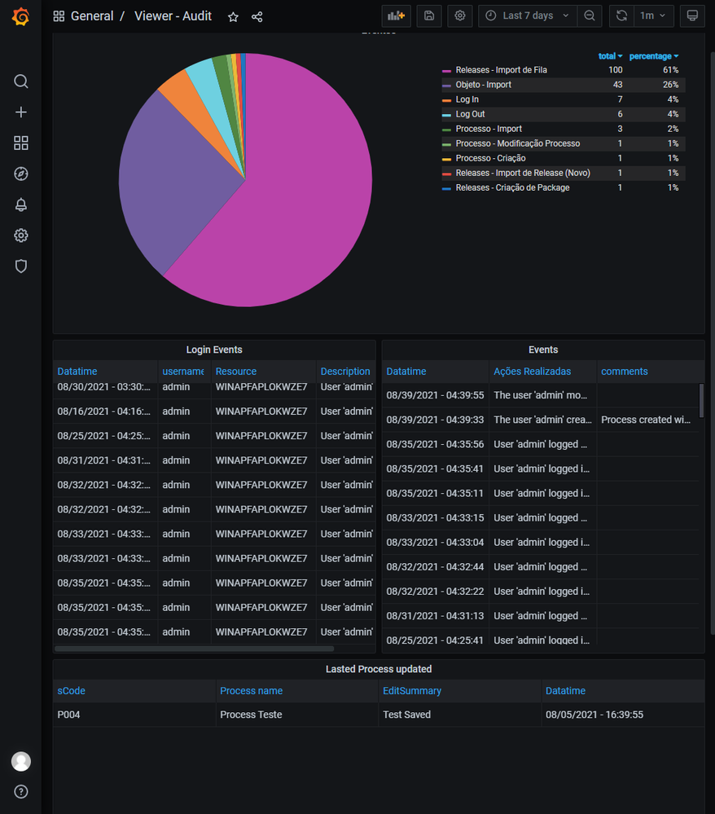Viewport: 715px width, 814px height.
Task: Open dashboard settings gear in top bar
Action: pos(460,15)
